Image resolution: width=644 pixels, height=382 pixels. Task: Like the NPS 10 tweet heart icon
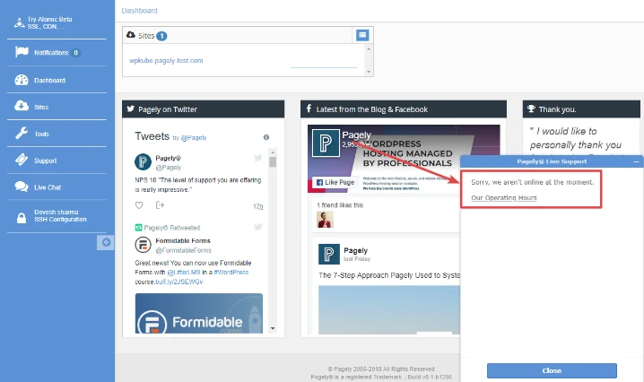tap(139, 205)
